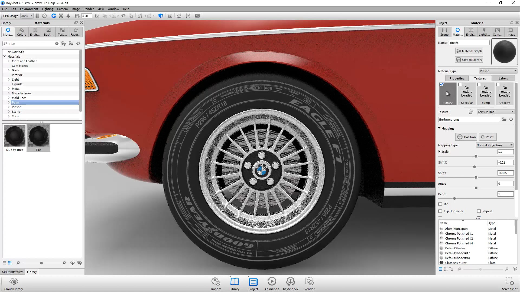Image resolution: width=520 pixels, height=292 pixels.
Task: Open the Lighting menu
Action: [x=48, y=9]
